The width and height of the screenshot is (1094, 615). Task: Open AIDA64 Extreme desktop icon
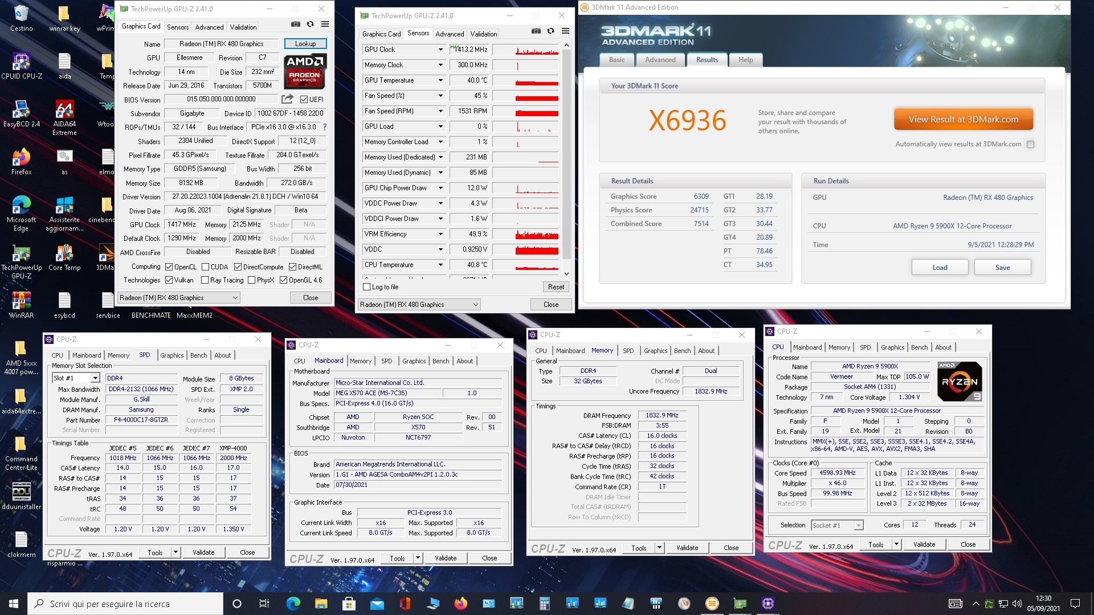tap(64, 118)
